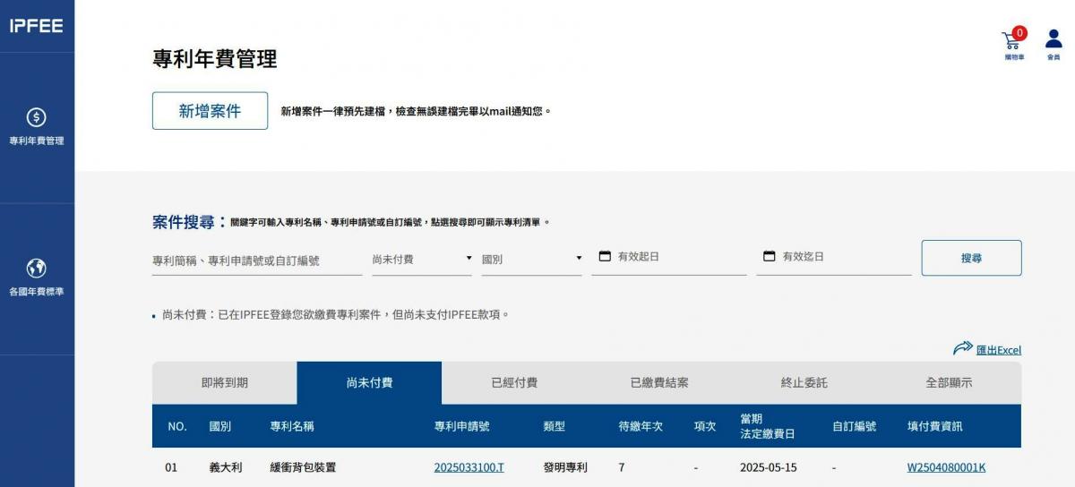
Task: Open the 終止委託 tab
Action: (x=804, y=383)
